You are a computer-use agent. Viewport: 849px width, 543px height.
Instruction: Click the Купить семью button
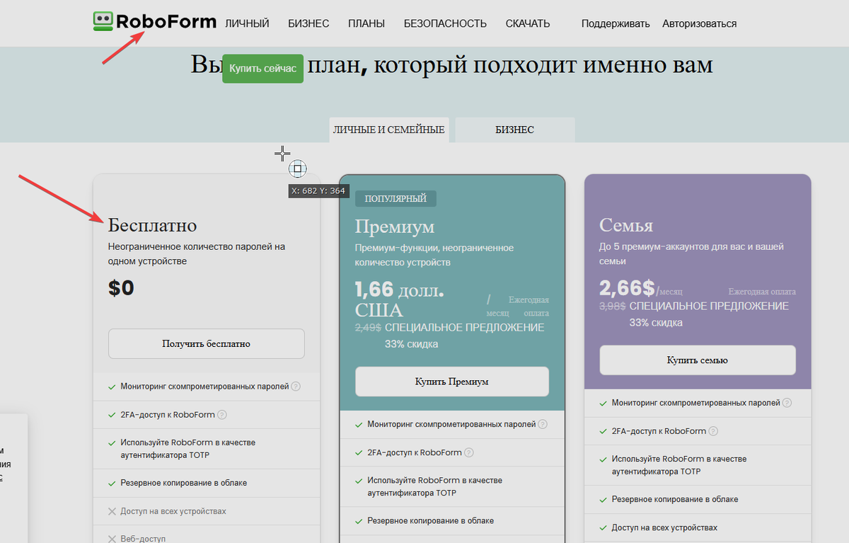coord(697,360)
